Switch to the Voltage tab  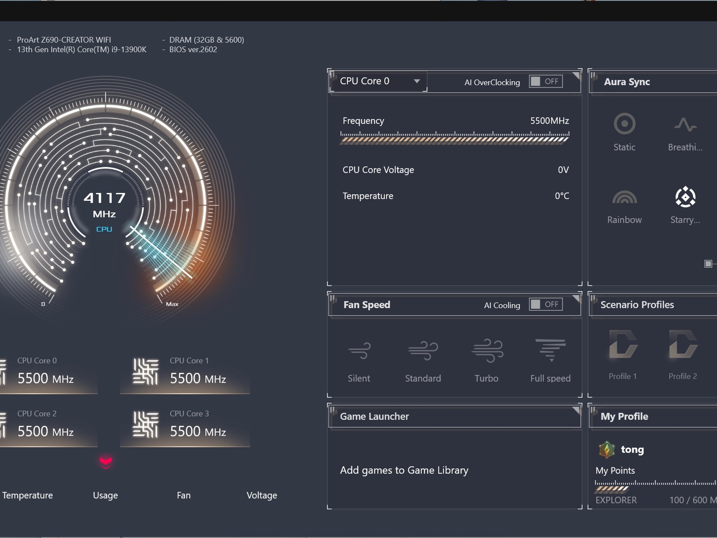pyautogui.click(x=262, y=495)
